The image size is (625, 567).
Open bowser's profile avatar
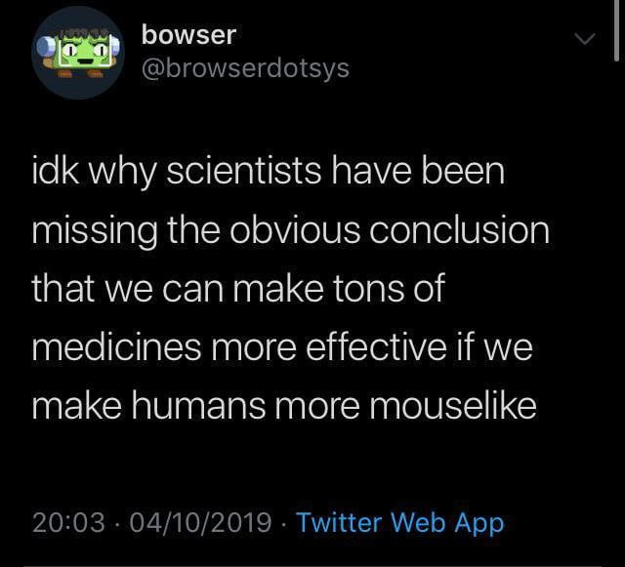76,52
